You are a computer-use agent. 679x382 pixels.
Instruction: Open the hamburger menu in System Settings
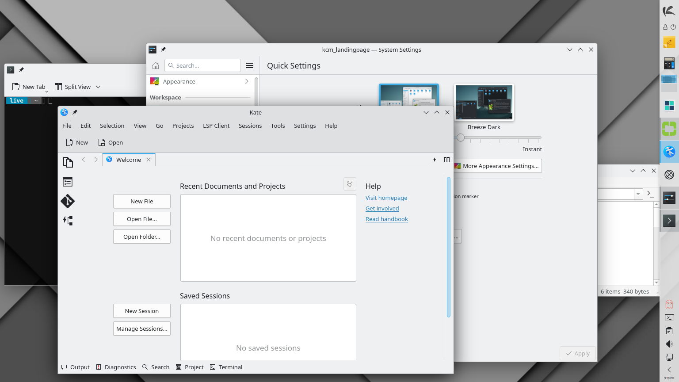(250, 65)
